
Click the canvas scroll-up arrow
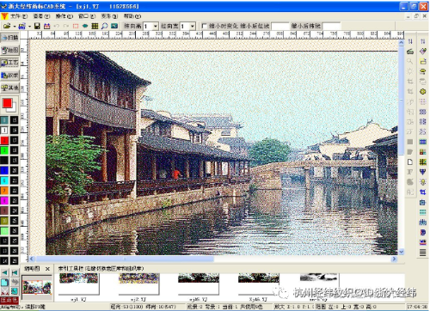point(401,43)
